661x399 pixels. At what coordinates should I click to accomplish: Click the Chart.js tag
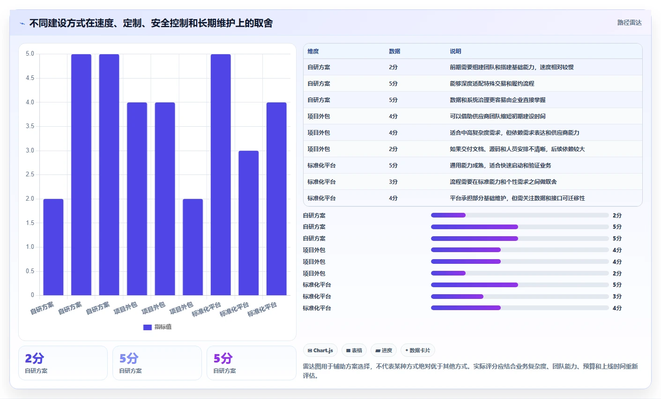[320, 350]
